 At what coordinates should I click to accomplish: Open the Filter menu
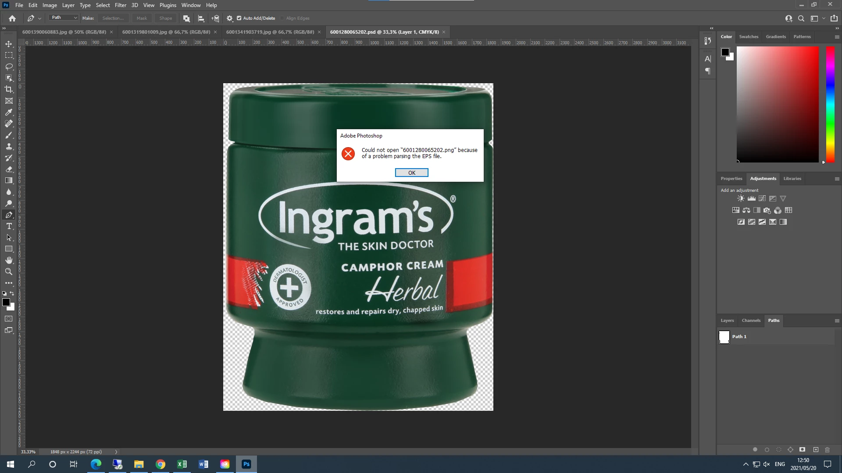pyautogui.click(x=120, y=5)
